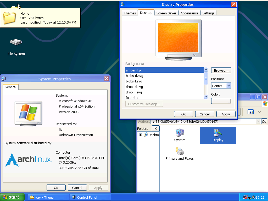Click the volume speaker tray icon
The width and height of the screenshot is (268, 201).
[x=253, y=197]
